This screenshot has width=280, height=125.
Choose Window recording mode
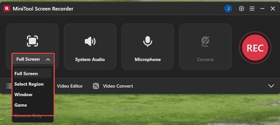pos(33,94)
